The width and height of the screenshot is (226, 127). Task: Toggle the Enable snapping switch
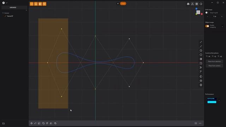207,26
